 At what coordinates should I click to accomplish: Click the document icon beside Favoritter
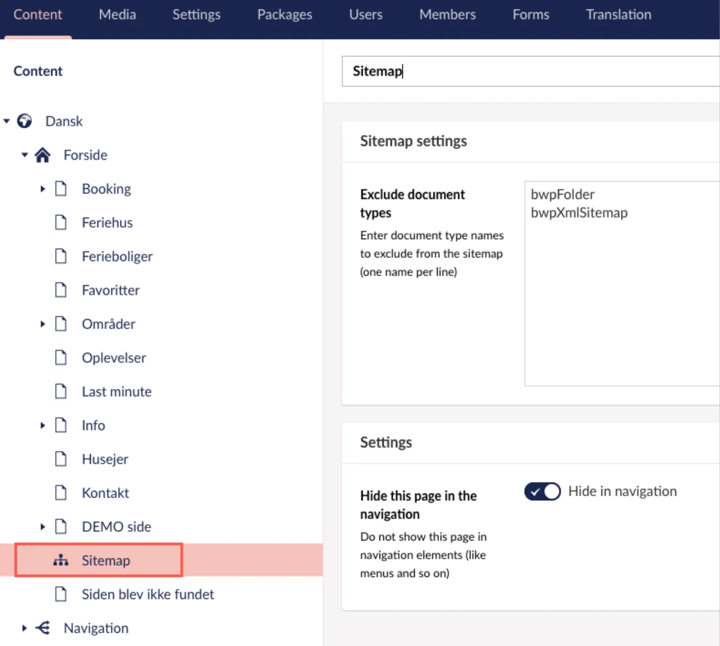click(61, 290)
